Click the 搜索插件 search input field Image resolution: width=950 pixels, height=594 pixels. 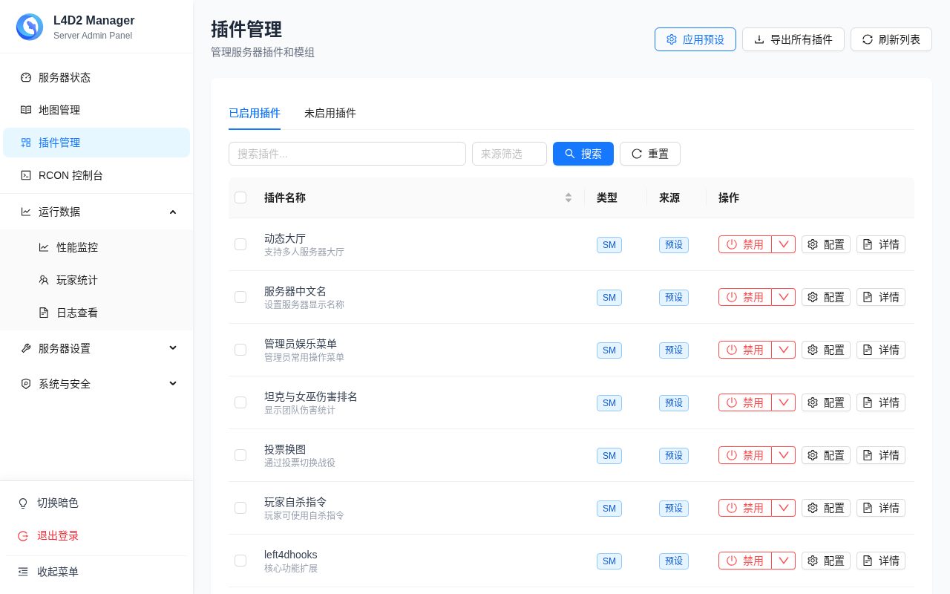click(347, 154)
